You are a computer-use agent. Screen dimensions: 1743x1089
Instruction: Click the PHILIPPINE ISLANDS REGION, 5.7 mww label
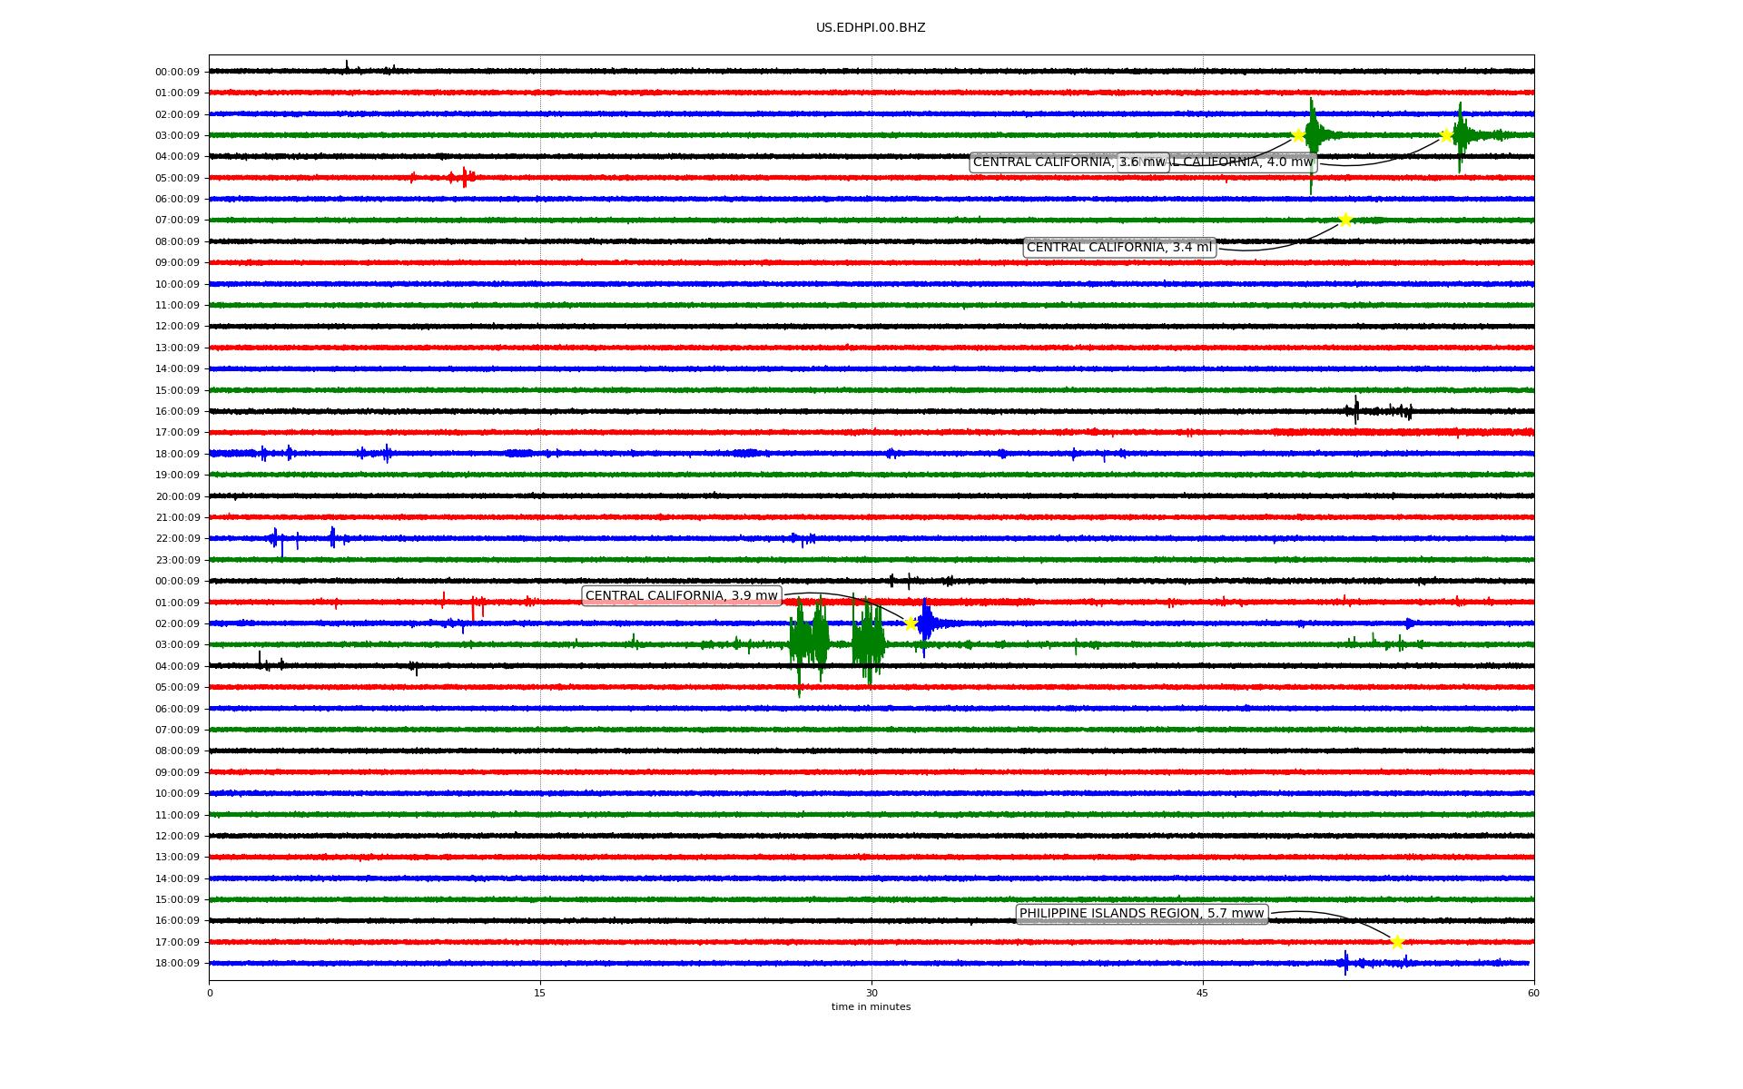coord(1141,914)
